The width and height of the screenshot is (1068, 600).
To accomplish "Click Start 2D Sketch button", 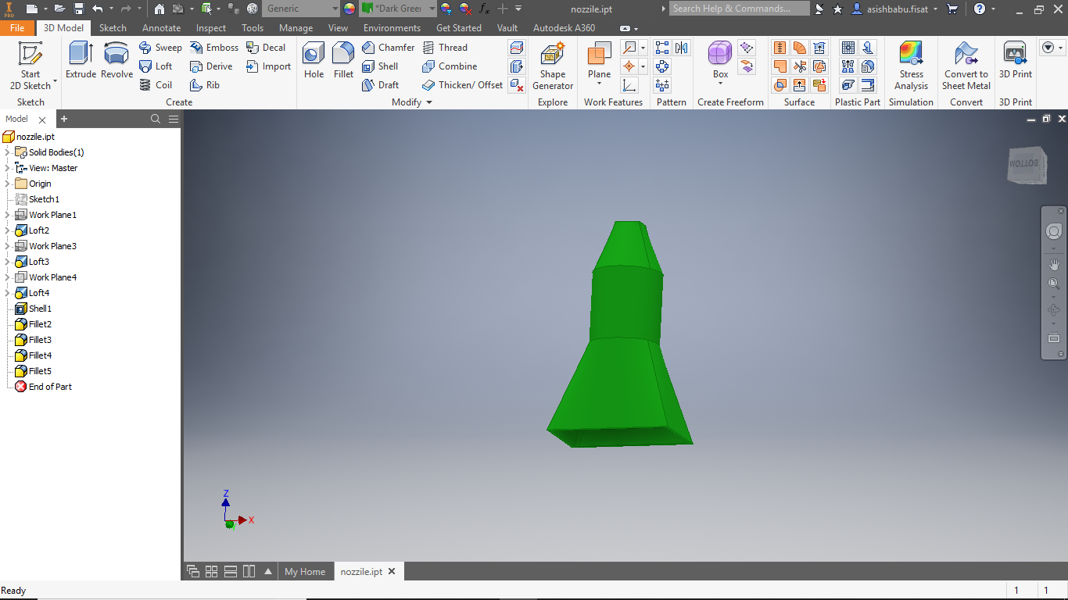I will (30, 66).
